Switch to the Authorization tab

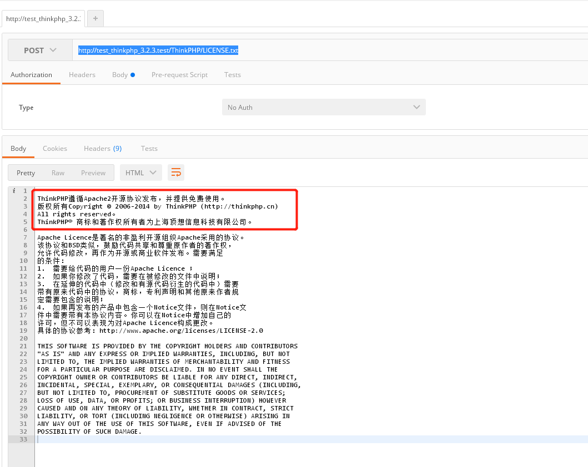pyautogui.click(x=31, y=74)
